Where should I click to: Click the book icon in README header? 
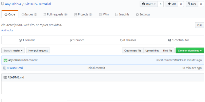[5, 77]
